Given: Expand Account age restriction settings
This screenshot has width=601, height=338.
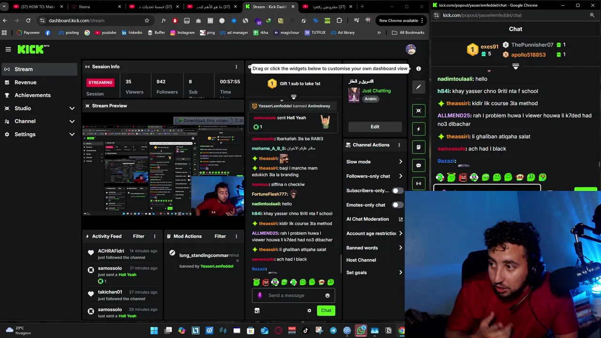Looking at the screenshot, I should point(401,233).
